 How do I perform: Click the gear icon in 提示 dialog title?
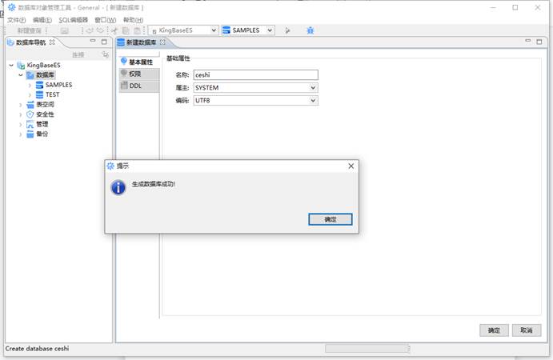[110, 166]
